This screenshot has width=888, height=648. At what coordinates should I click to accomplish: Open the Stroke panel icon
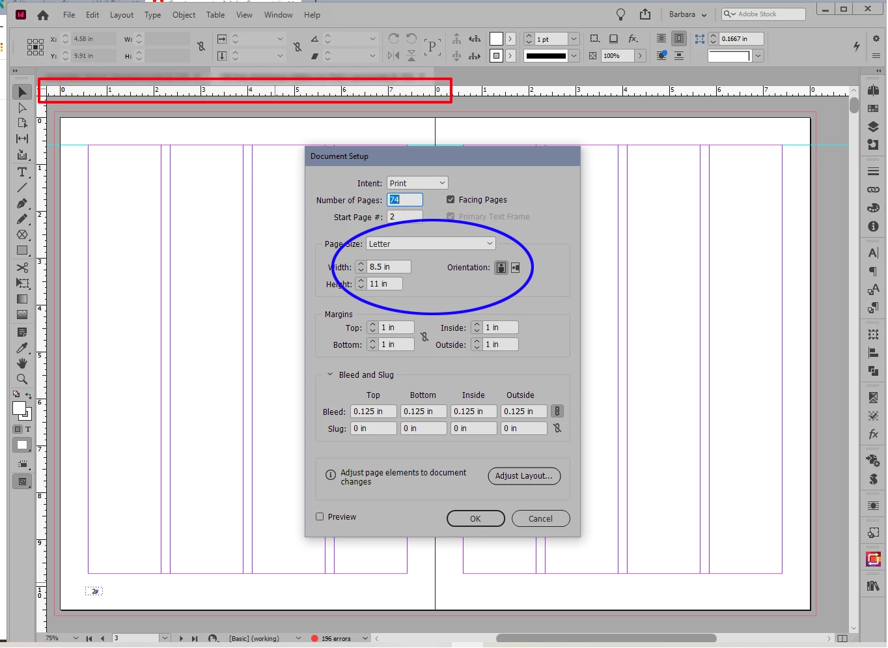(x=873, y=171)
